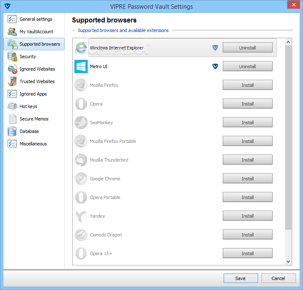Click the Supported browsers puzzle icon
Image resolution: width=303 pixels, height=290 pixels.
pos(12,44)
